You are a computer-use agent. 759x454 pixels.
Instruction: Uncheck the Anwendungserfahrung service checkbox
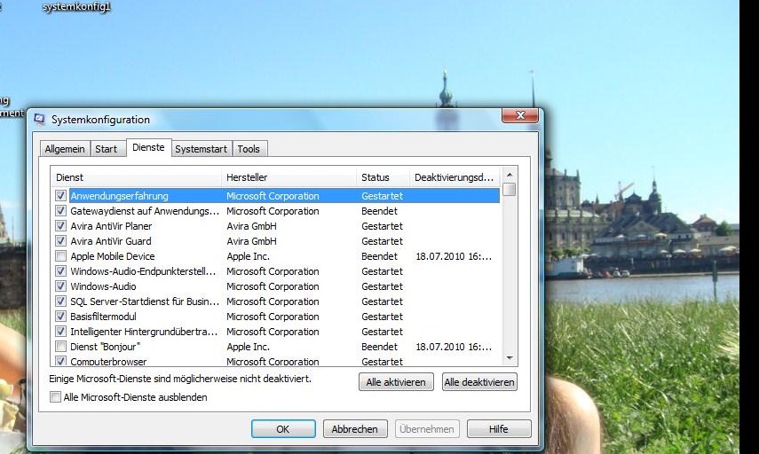click(x=60, y=196)
